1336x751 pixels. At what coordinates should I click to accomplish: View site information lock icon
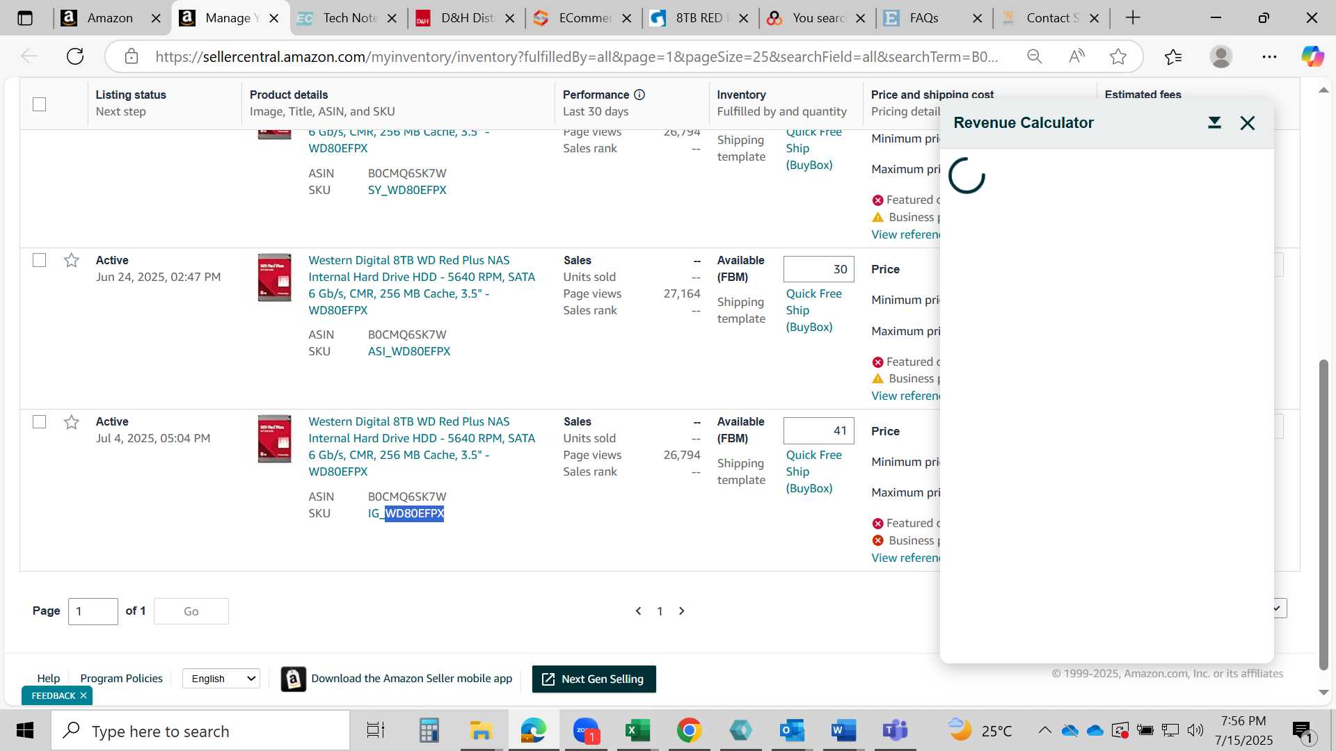pos(132,56)
